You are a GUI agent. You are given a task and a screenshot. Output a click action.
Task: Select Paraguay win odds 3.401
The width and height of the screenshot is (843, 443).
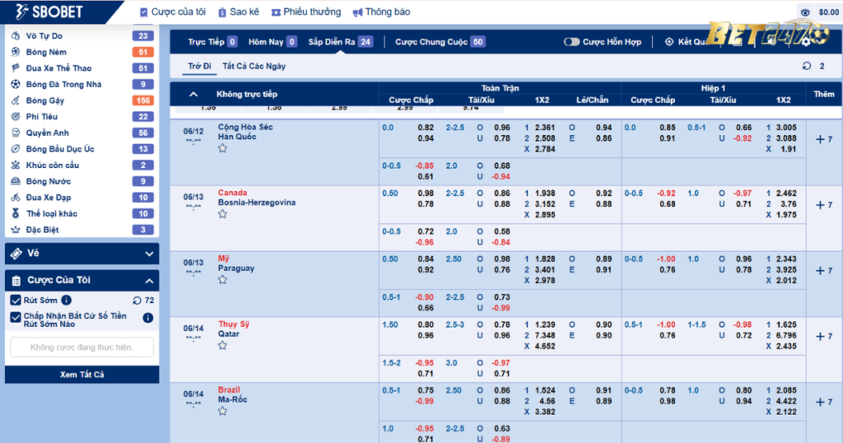tap(545, 270)
